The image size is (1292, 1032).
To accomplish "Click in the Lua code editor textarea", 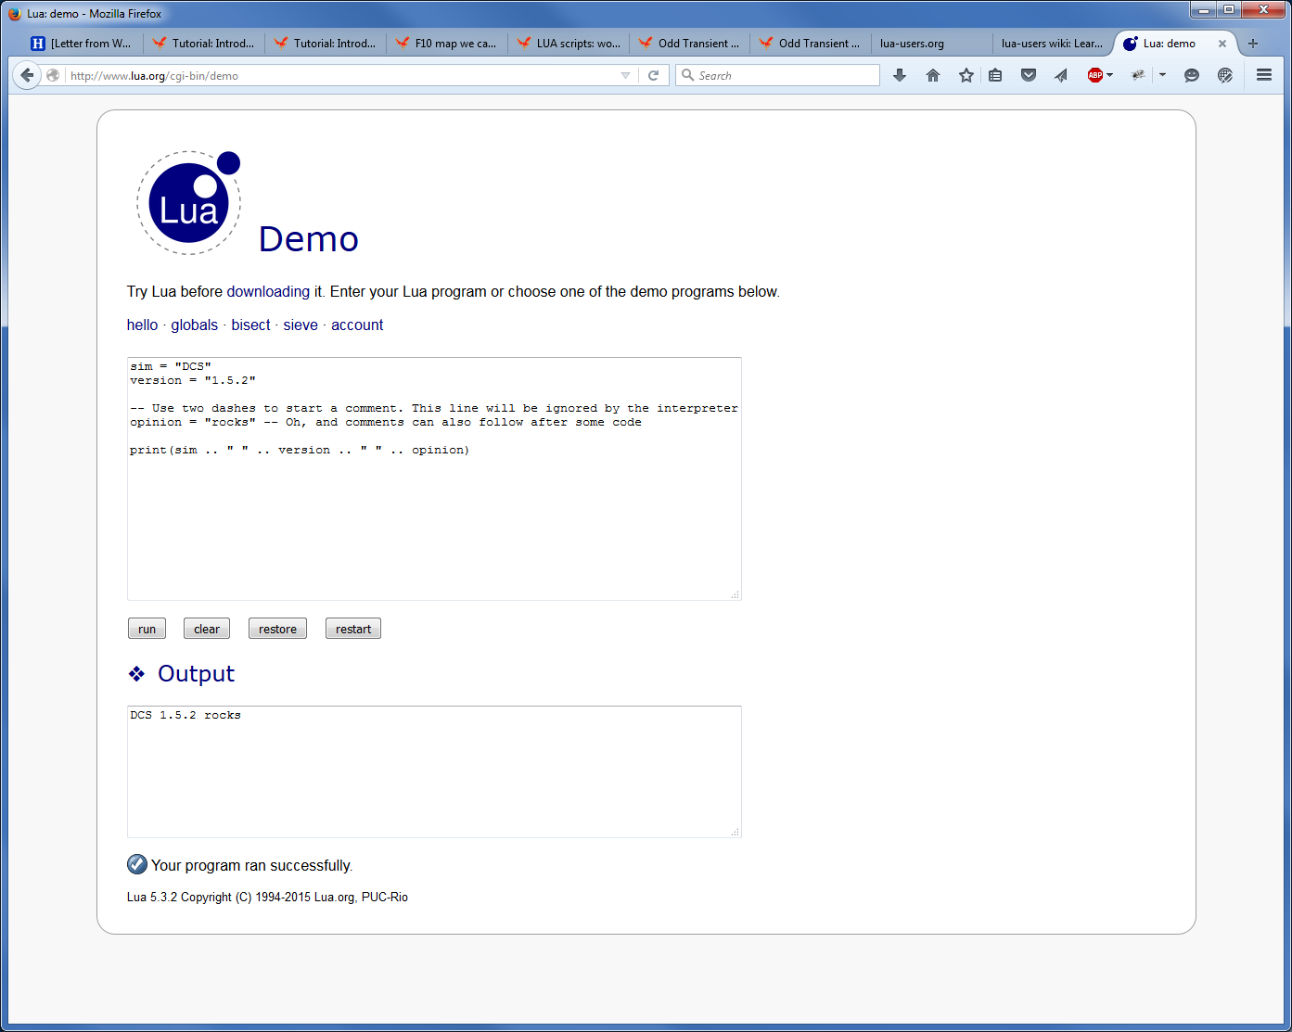I will click(434, 478).
